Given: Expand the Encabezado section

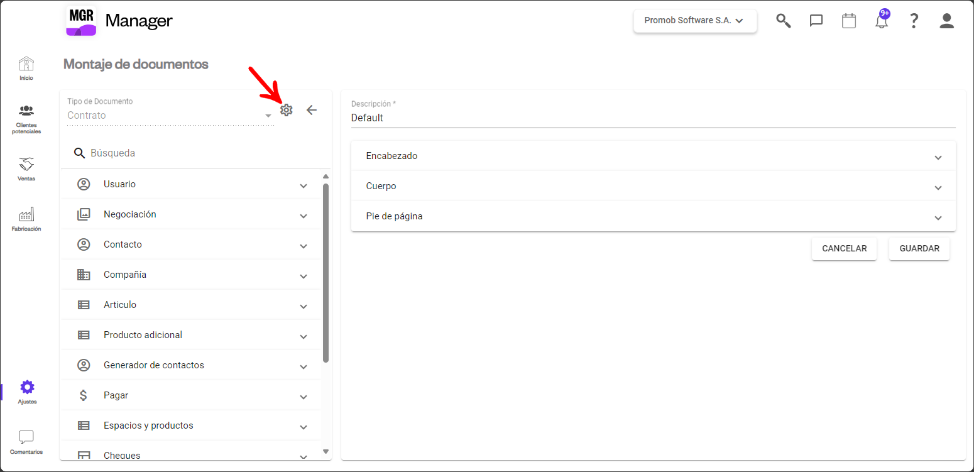Looking at the screenshot, I should (x=653, y=156).
